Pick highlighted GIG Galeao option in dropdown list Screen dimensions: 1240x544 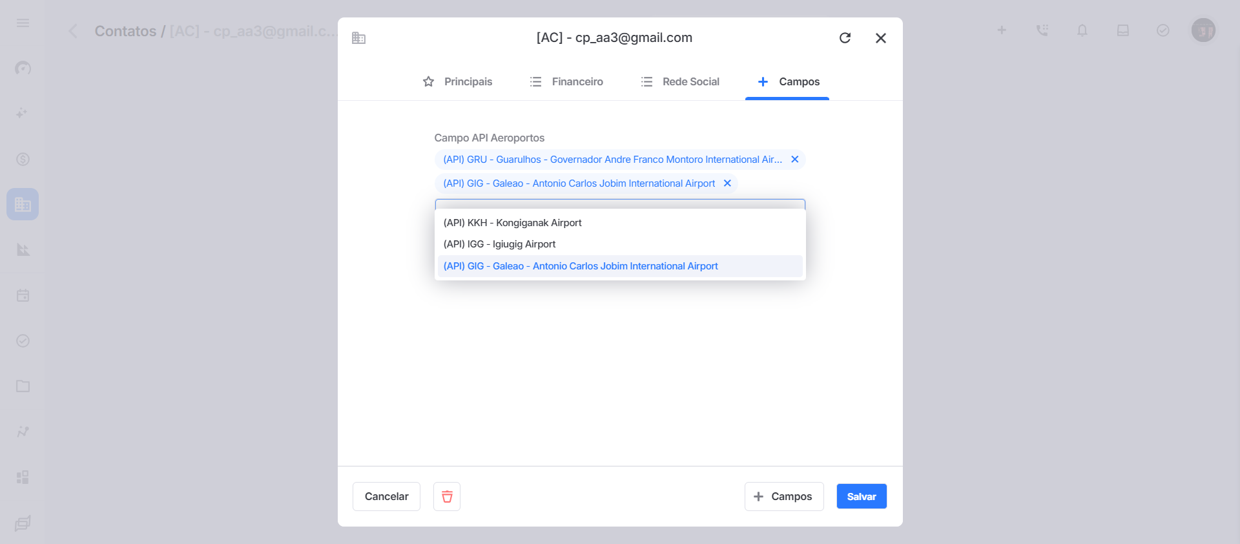[620, 266]
